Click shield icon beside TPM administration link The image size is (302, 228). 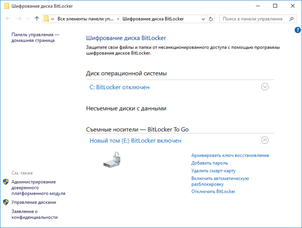(x=6, y=182)
